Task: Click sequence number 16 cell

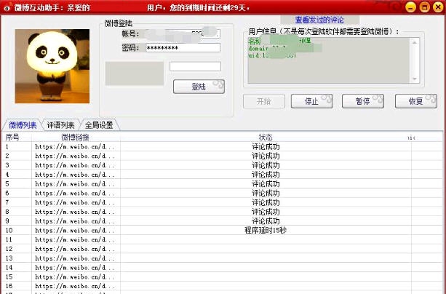Action: pos(17,286)
